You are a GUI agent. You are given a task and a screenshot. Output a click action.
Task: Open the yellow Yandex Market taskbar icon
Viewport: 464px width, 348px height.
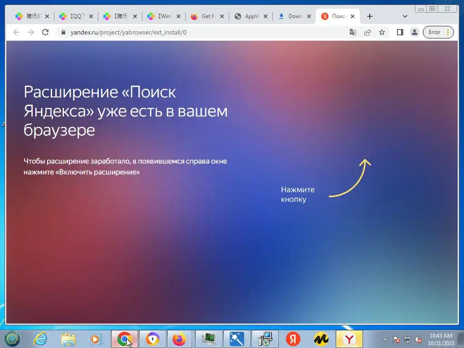coord(321,339)
